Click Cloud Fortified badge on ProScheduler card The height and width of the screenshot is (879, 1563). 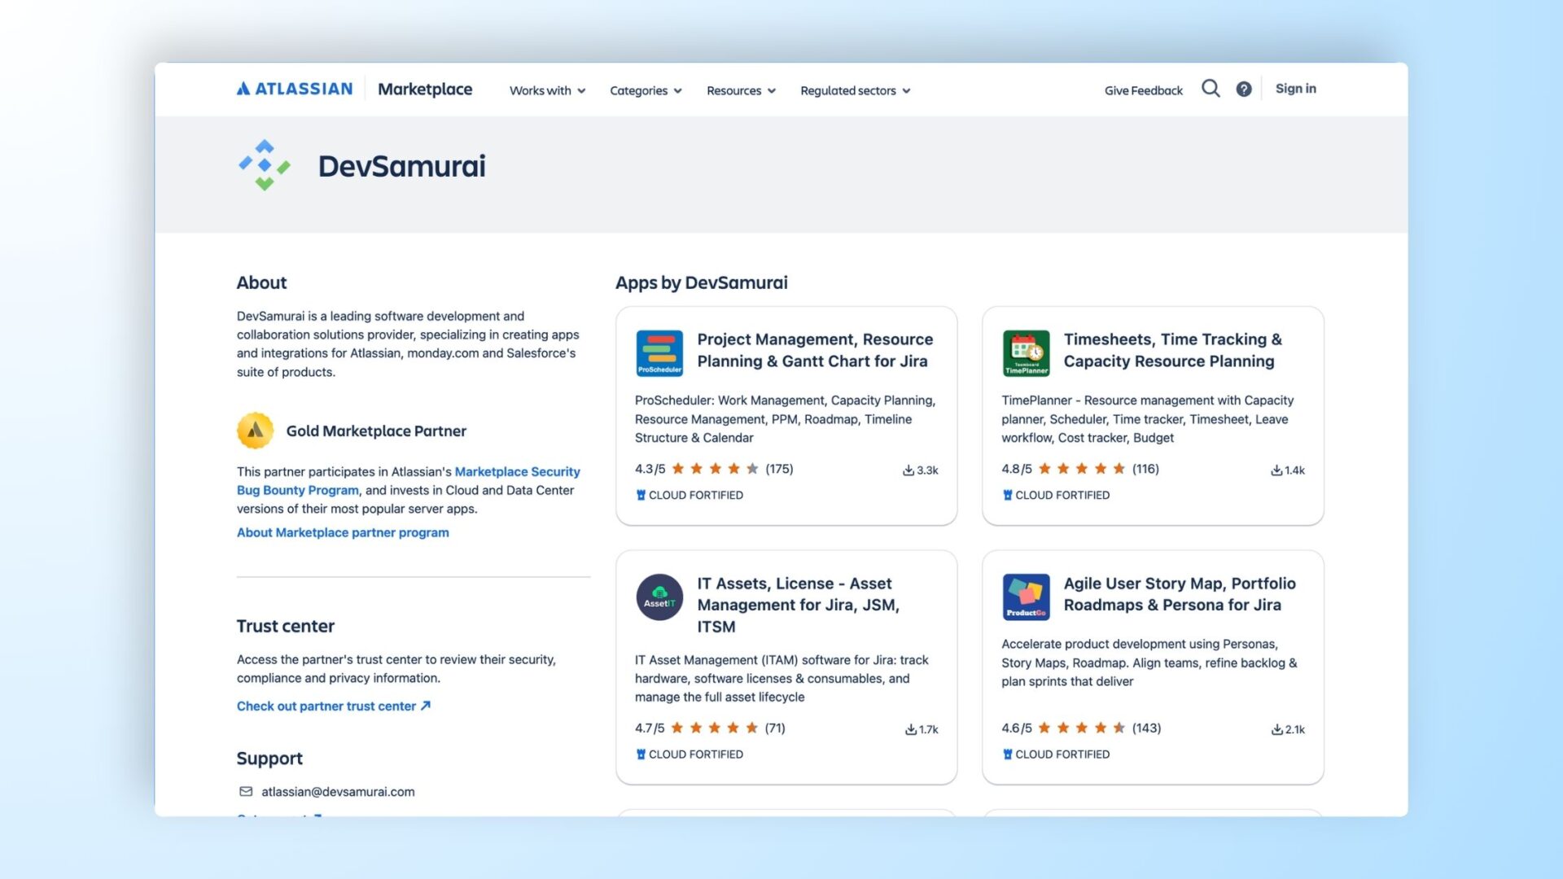coord(690,495)
